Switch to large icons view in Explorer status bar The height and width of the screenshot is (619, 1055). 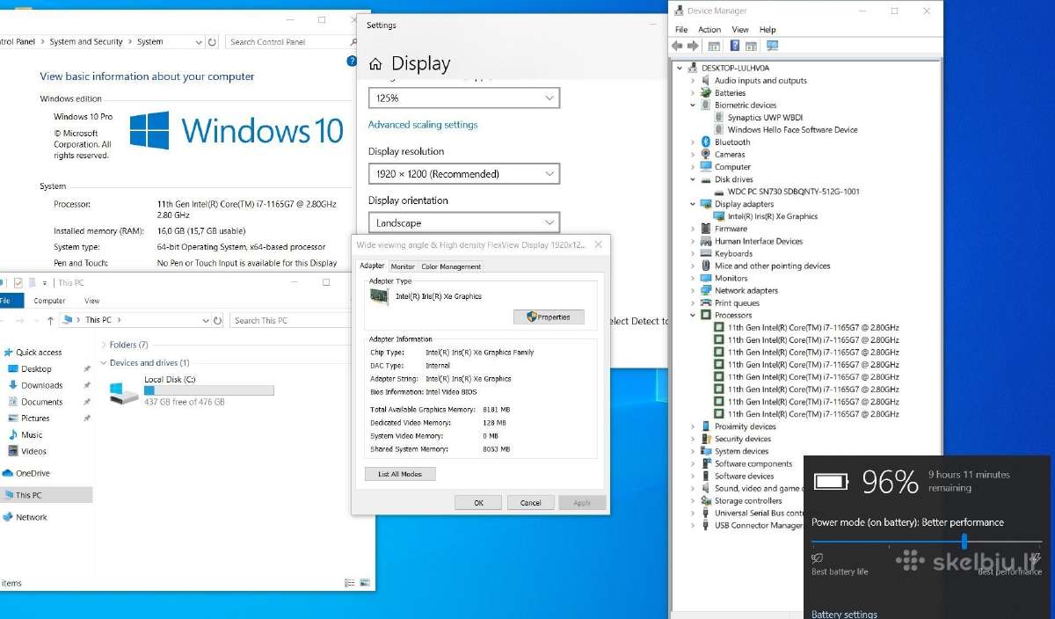[365, 583]
